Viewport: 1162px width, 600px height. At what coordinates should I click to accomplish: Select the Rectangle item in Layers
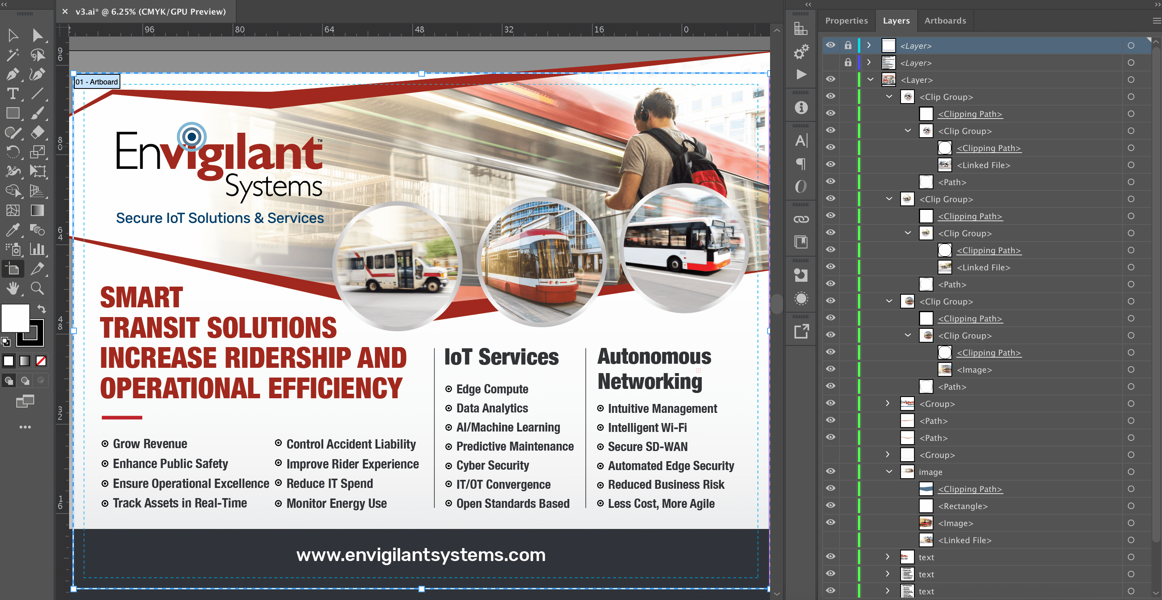[x=963, y=506]
